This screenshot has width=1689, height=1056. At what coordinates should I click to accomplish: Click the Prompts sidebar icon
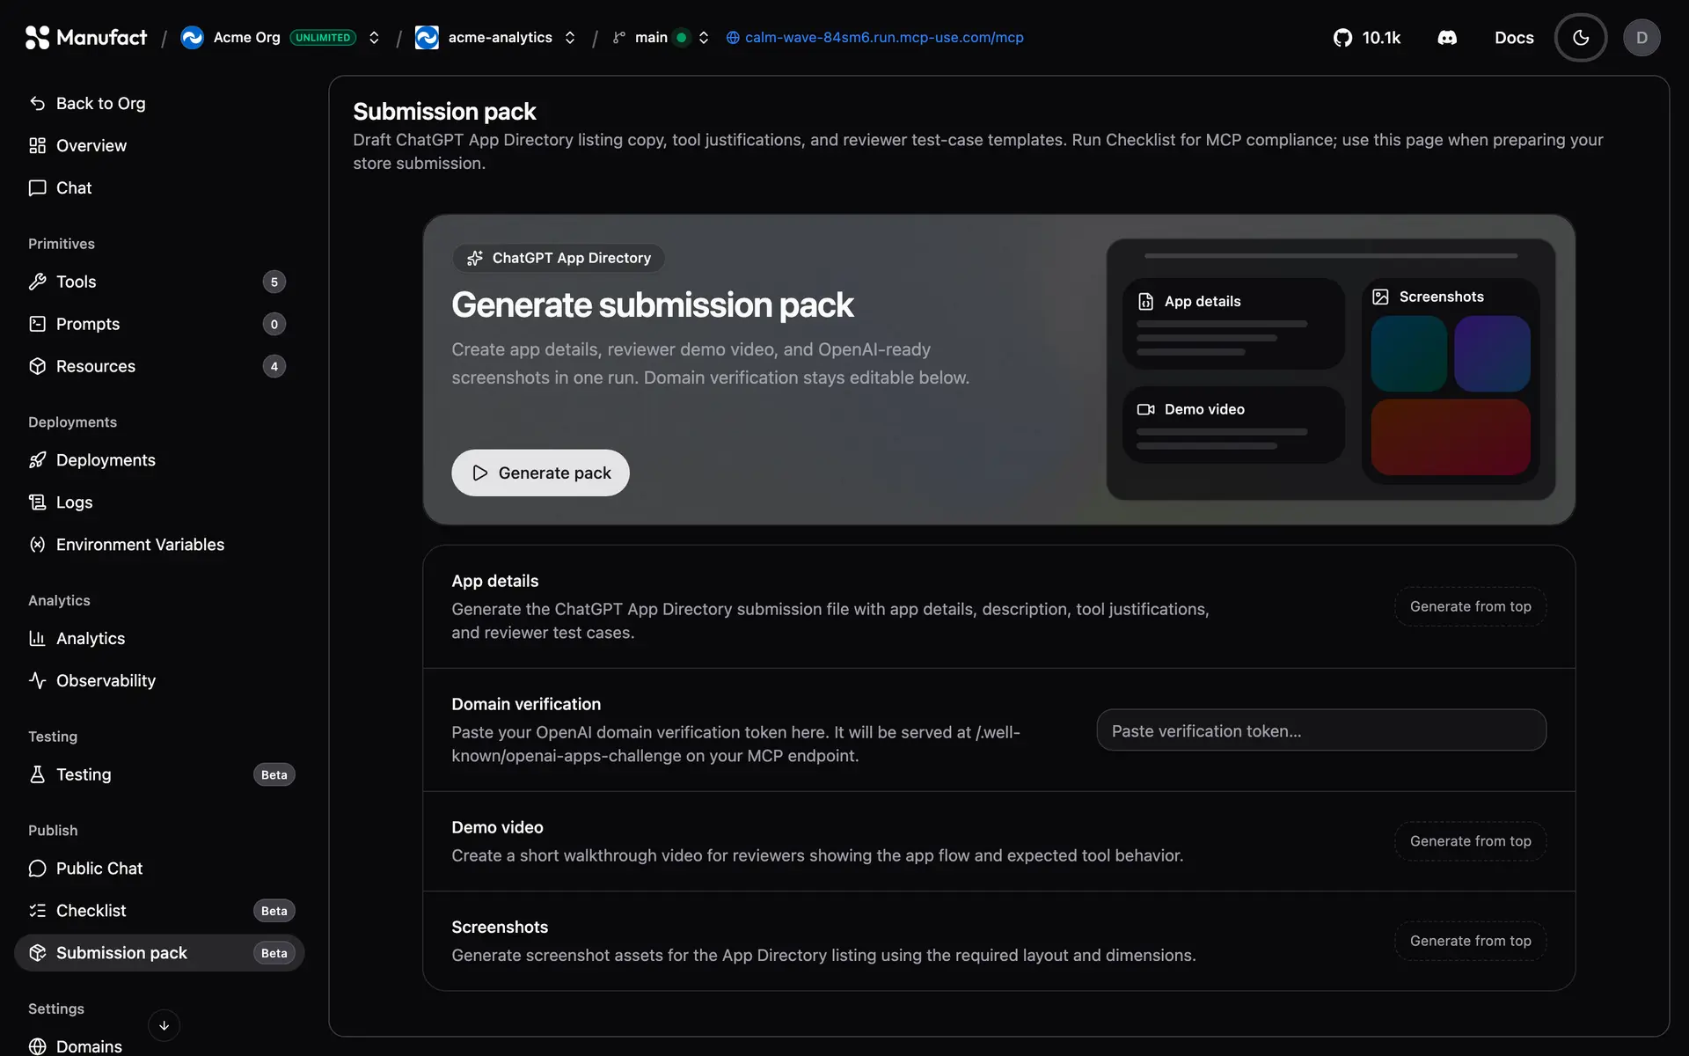pos(37,324)
